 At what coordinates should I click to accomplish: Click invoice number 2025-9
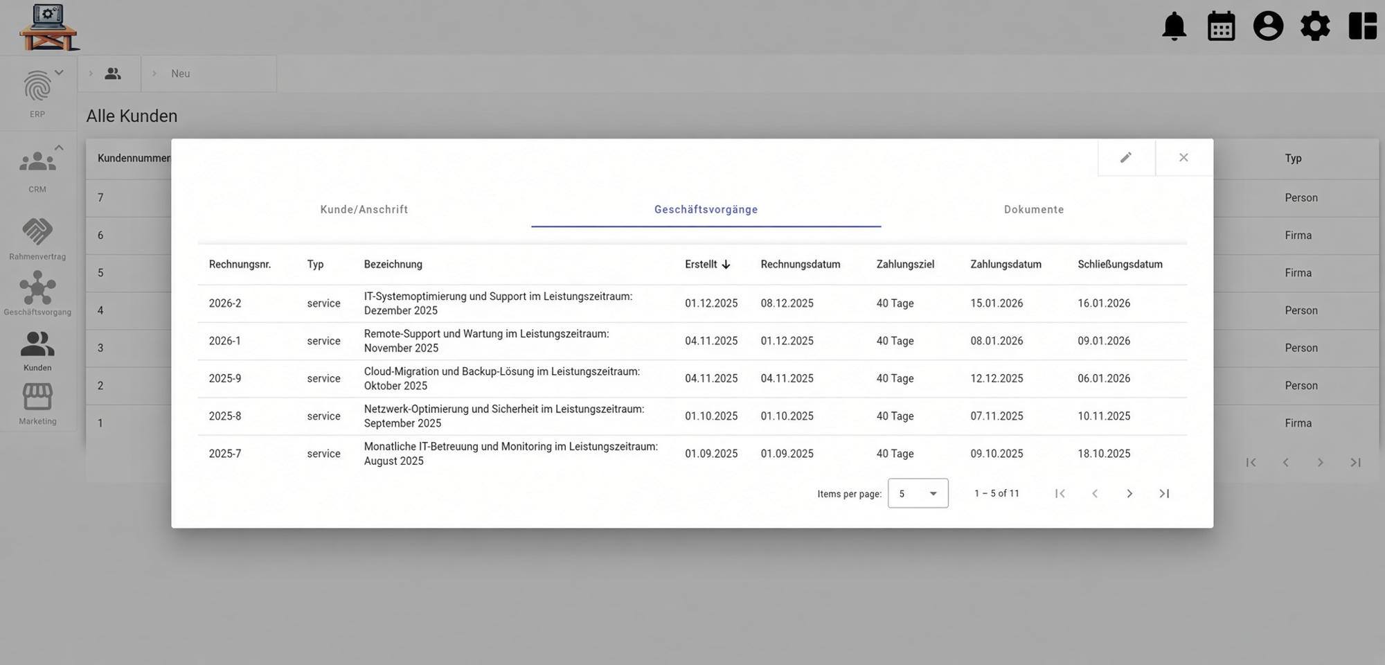225,378
